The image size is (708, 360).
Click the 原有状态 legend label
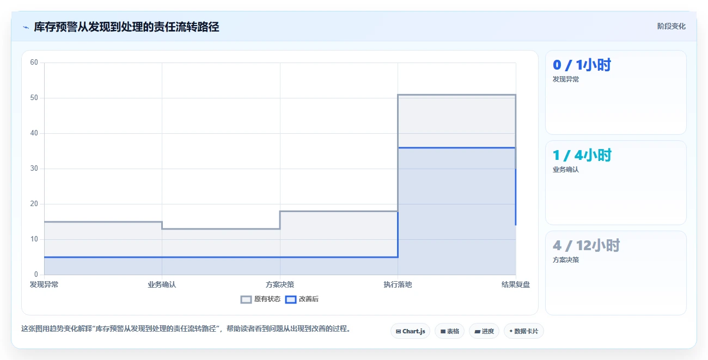[267, 299]
